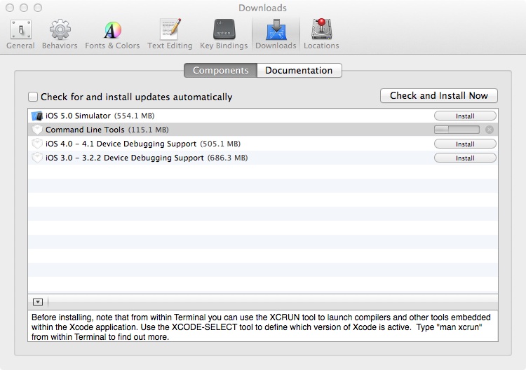526x370 pixels.
Task: Open the Key Bindings preferences pane
Action: 224,34
